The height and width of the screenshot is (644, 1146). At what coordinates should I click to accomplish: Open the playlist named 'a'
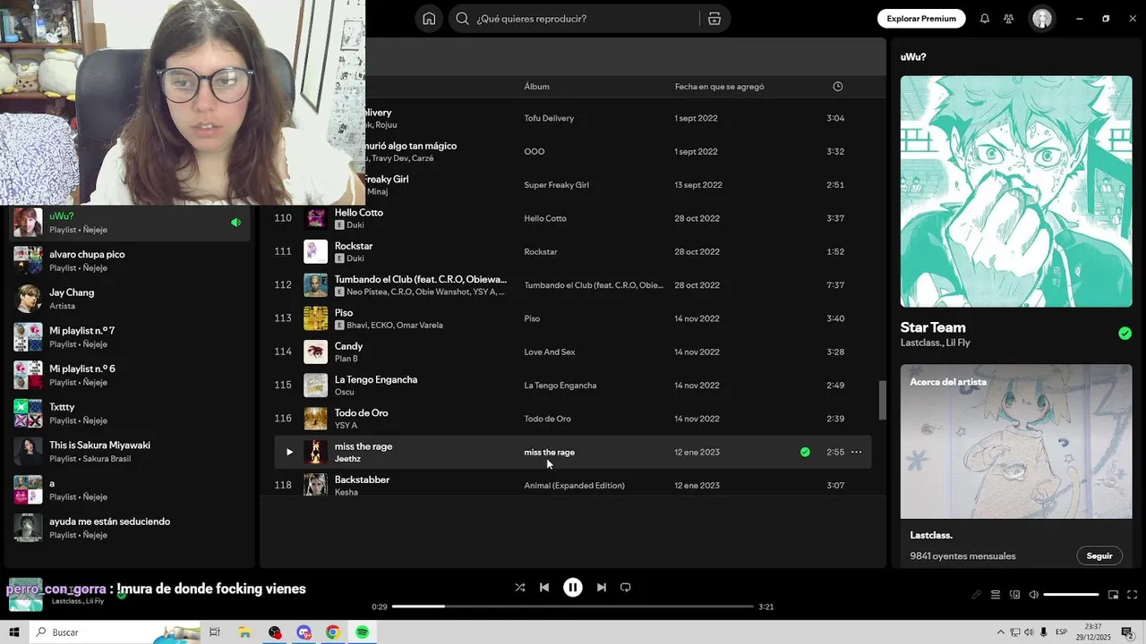pyautogui.click(x=130, y=489)
